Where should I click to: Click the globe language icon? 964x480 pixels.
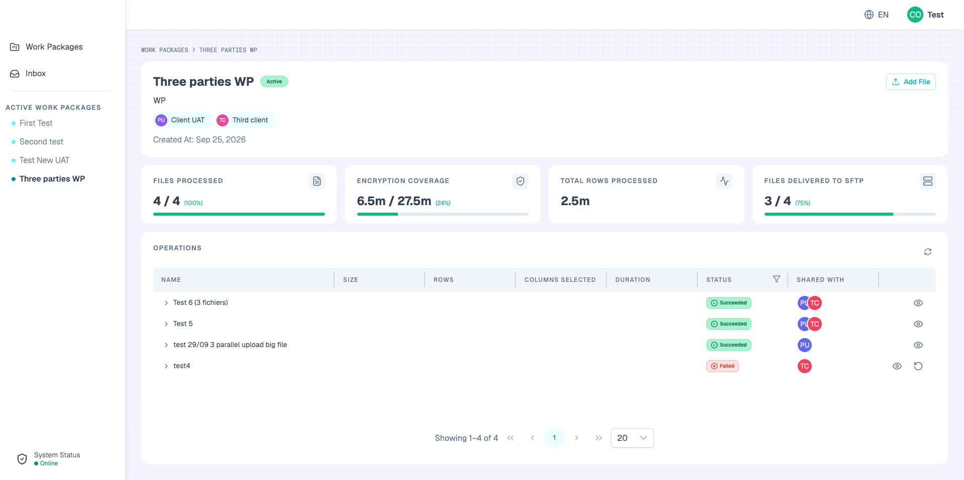[x=869, y=15]
